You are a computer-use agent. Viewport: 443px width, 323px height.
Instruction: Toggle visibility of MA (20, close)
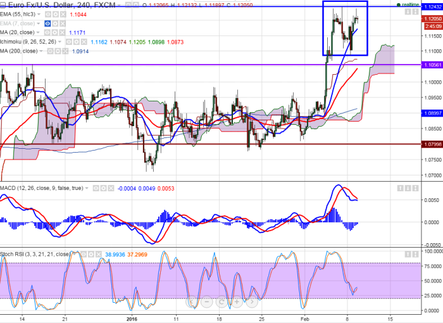(x=47, y=32)
